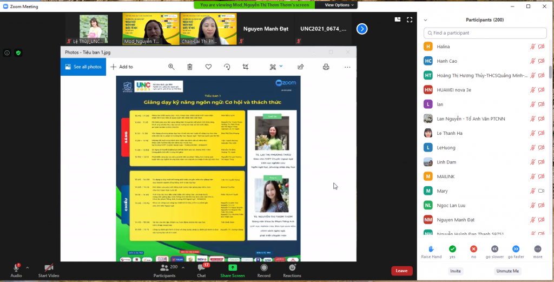Collapse the Participants panel chevron

coord(425,20)
